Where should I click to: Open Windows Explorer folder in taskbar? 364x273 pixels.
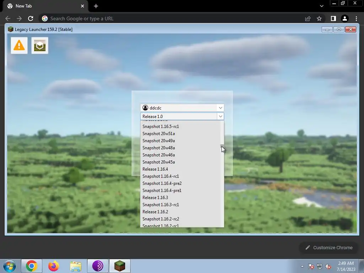click(76, 266)
